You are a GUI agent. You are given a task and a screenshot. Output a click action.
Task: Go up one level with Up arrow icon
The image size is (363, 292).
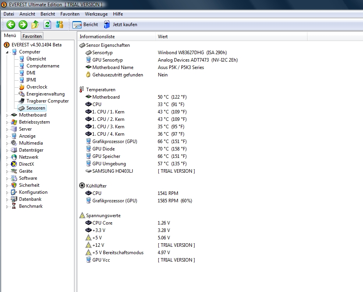pos(35,25)
